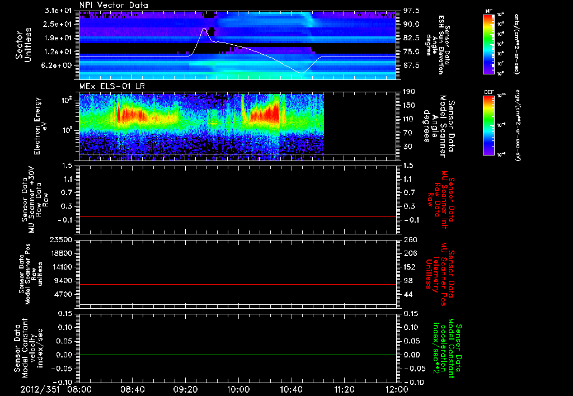The height and width of the screenshot is (396, 573).
Task: Click the red MU Scanner +30V trace line
Action: [x=237, y=216]
